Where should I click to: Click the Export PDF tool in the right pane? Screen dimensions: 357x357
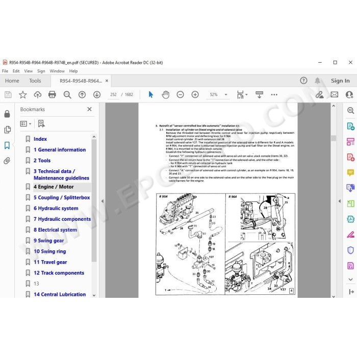[350, 126]
